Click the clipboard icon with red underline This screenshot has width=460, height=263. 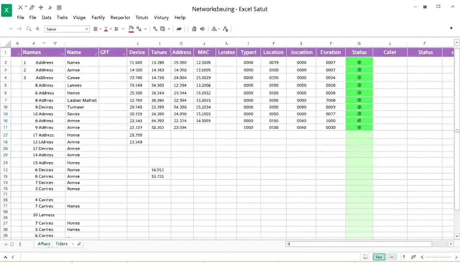click(x=131, y=29)
